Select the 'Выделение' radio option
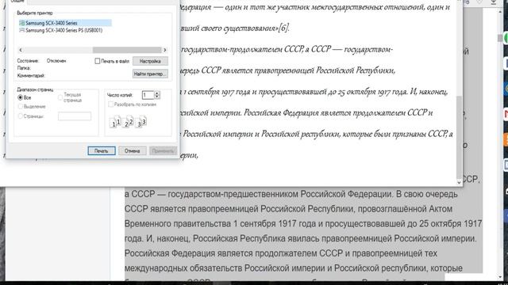The width and height of the screenshot is (508, 285). click(21, 106)
